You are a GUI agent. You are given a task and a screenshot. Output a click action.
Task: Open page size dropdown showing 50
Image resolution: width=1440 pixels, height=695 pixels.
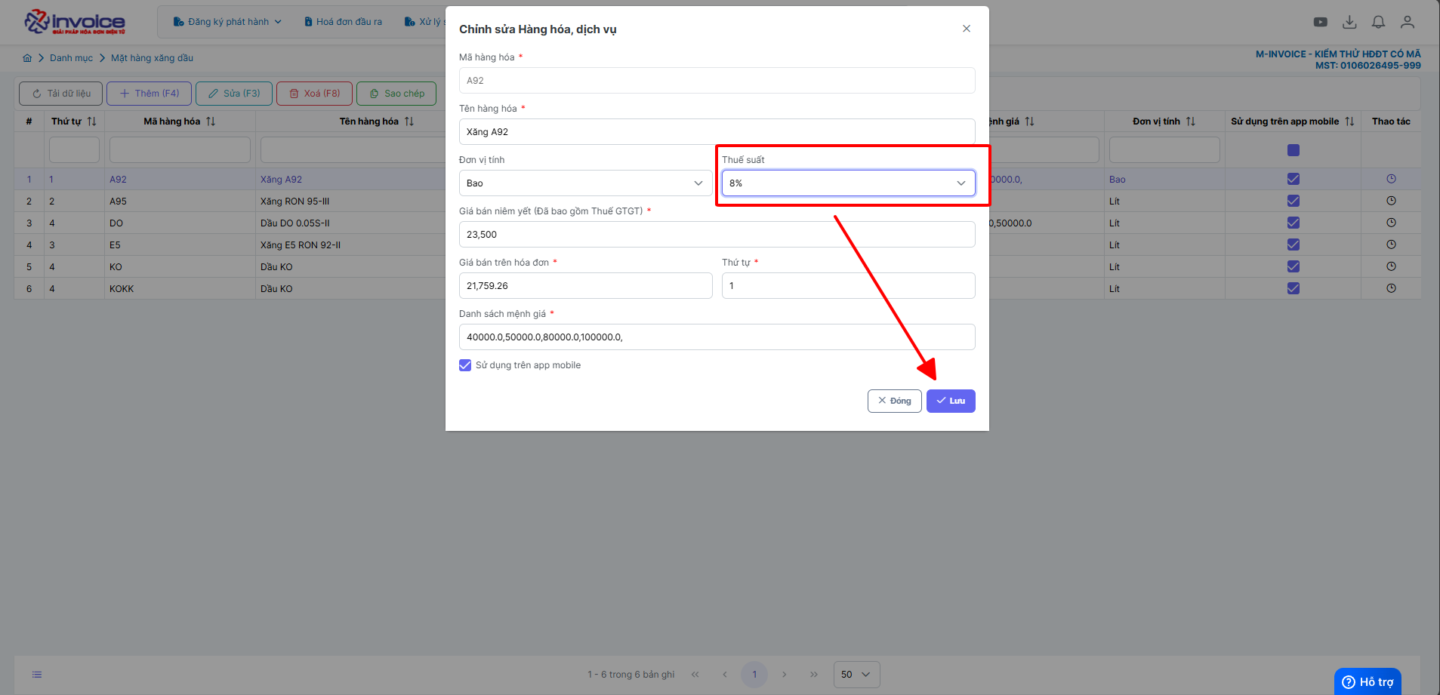click(856, 675)
